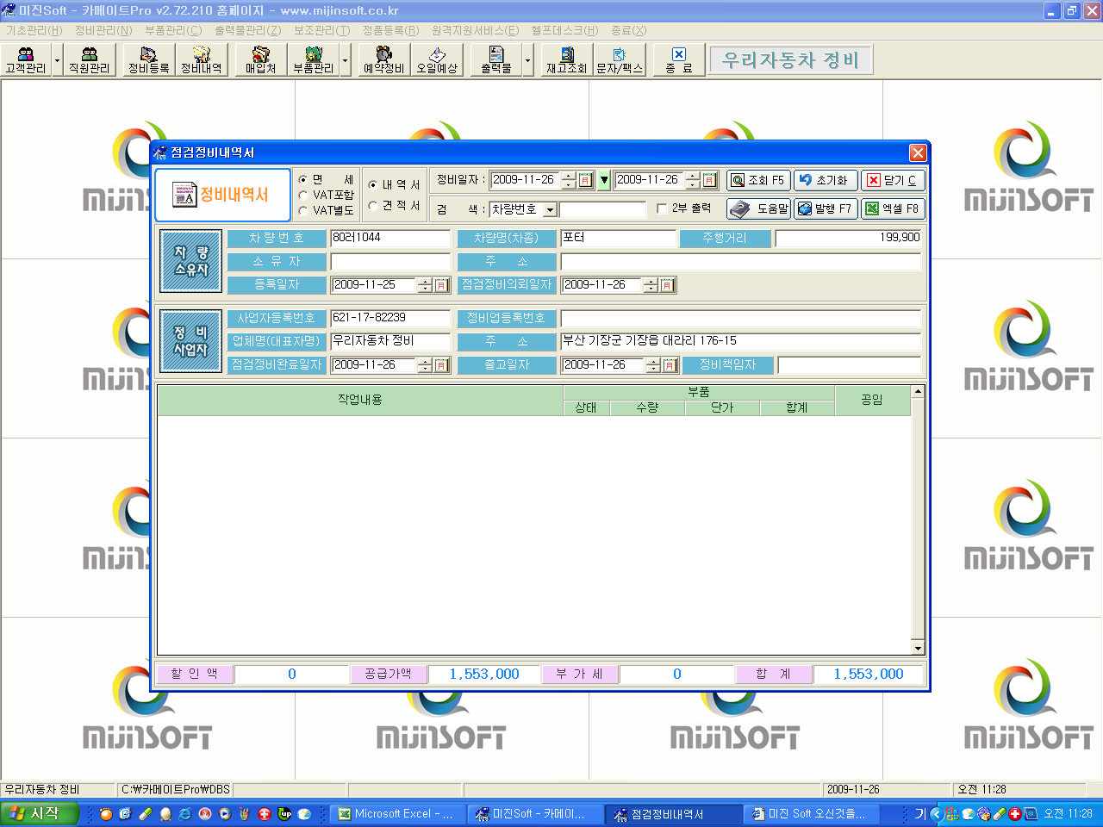Click the 도움말 help button
Viewport: 1103px width, 827px height.
point(758,208)
